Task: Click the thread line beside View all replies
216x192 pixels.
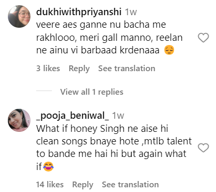Action: pos(44,91)
